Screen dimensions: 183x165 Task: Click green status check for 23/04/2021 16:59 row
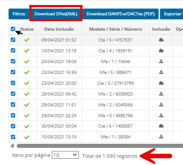tap(27, 73)
